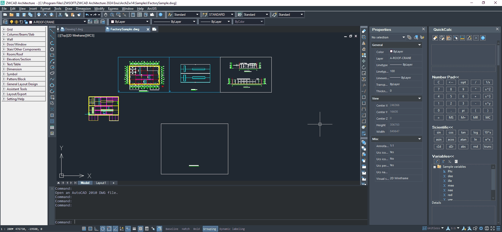Viewport: 502px width, 232px height.
Task: Click the pi button in Number Pad
Action: pyautogui.click(x=463, y=111)
